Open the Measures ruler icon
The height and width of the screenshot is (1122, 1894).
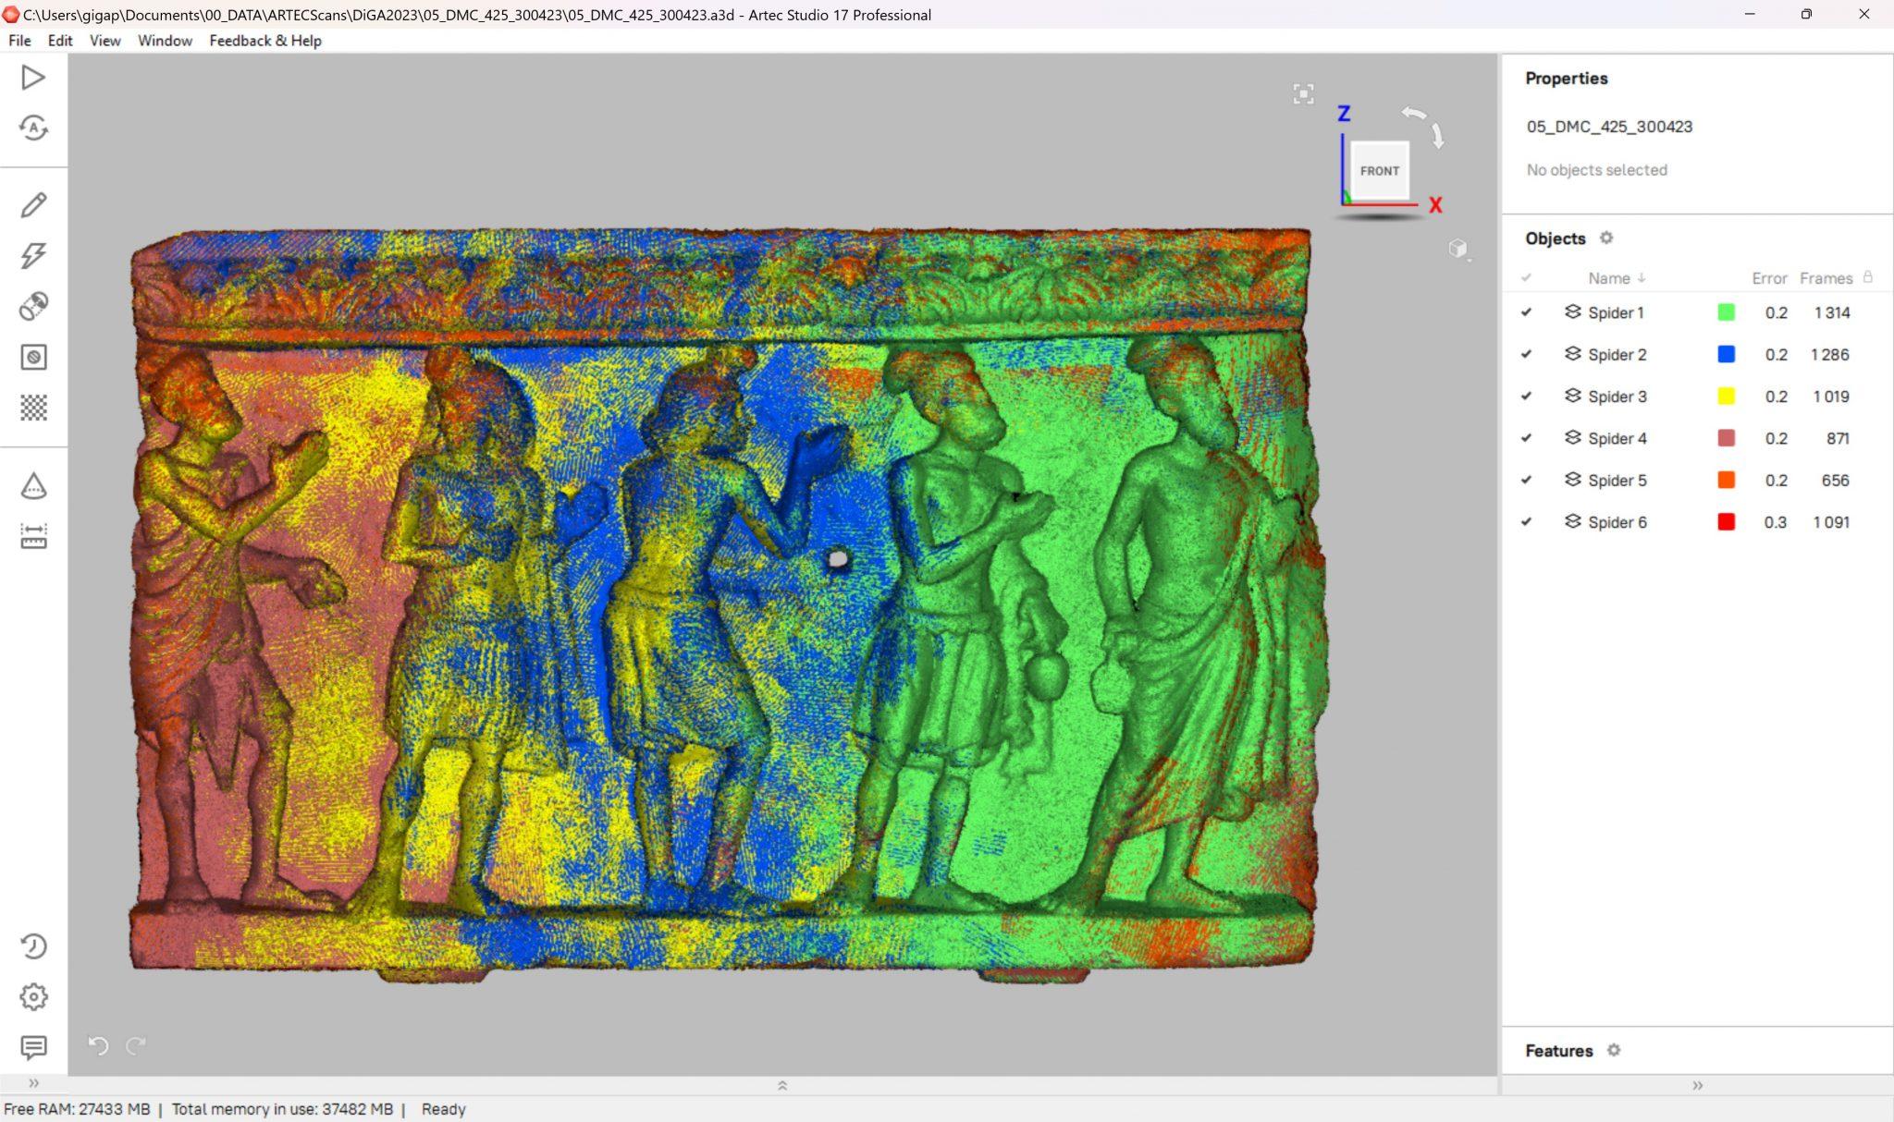point(33,537)
